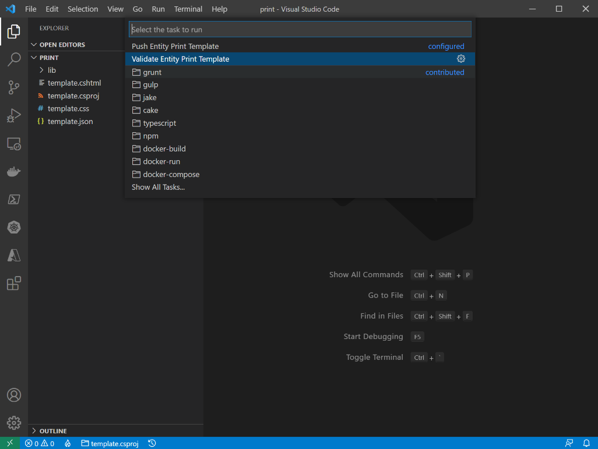Open the docker-compose task folder
The width and height of the screenshot is (598, 449).
pos(300,174)
